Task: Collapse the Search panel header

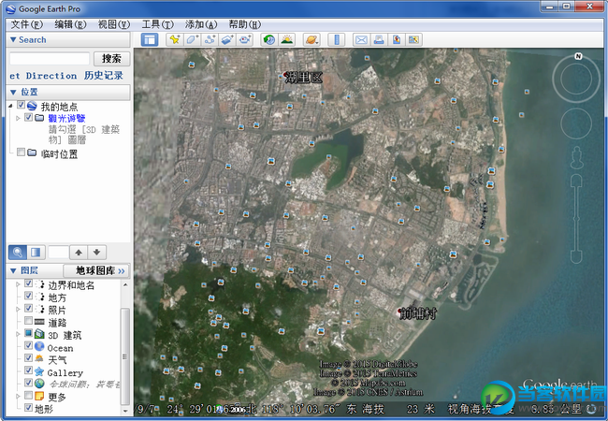Action: click(x=13, y=39)
